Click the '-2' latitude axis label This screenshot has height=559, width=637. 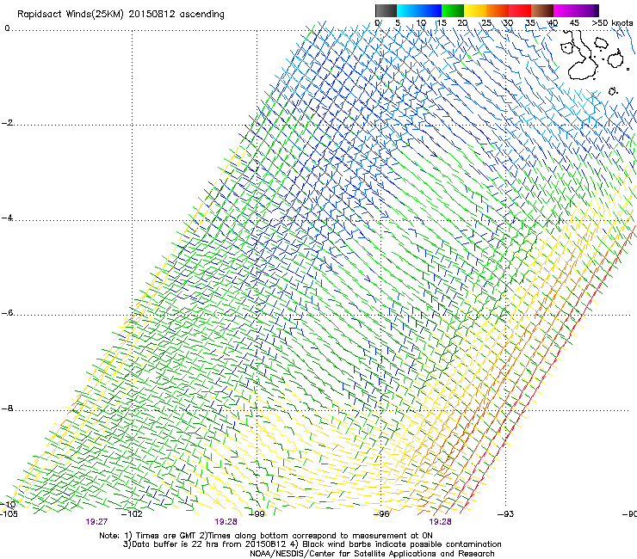pos(7,123)
